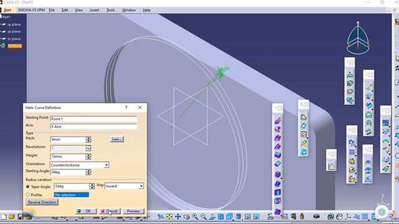
Task: Click the Profile No selection field
Action: pyautogui.click(x=72, y=195)
